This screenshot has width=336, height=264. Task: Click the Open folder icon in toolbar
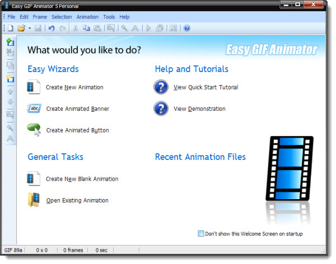click(21, 28)
